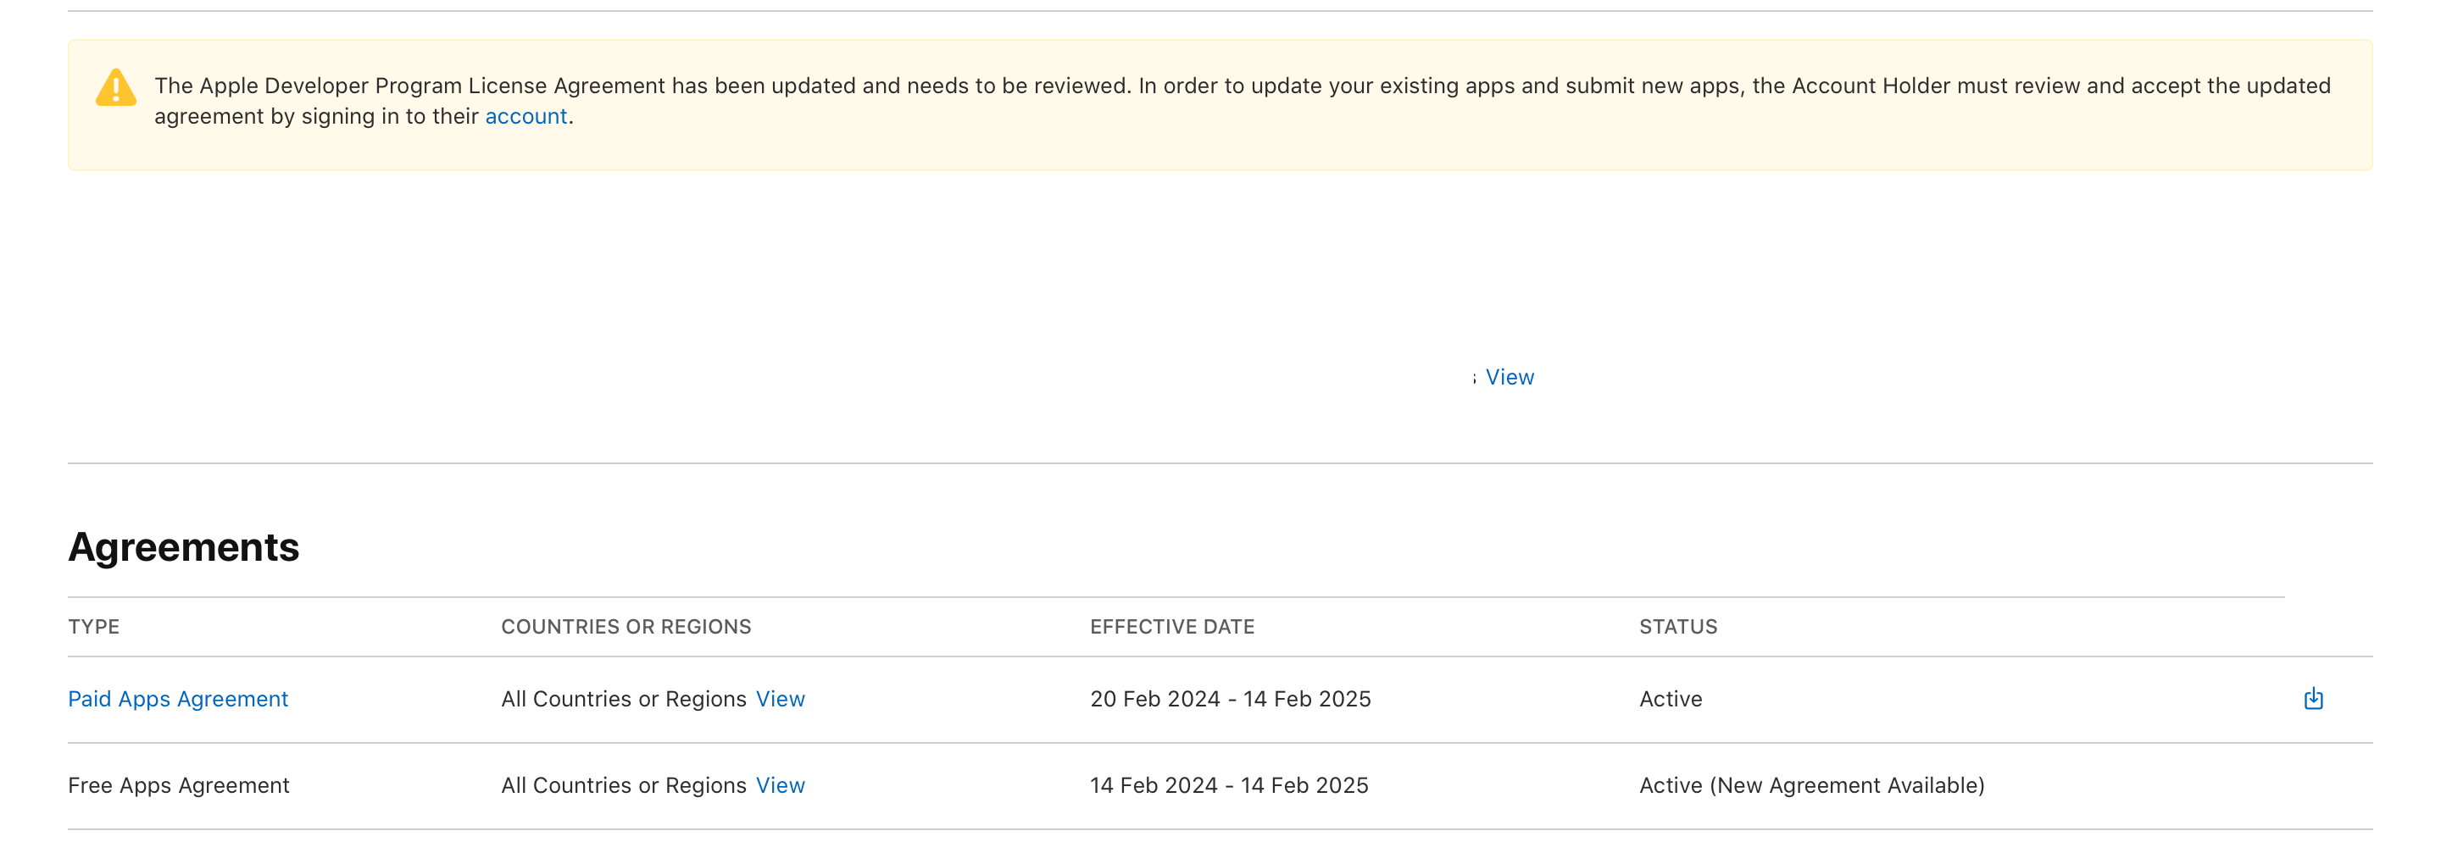Click the STATUS column header
2441x864 pixels.
point(1678,626)
